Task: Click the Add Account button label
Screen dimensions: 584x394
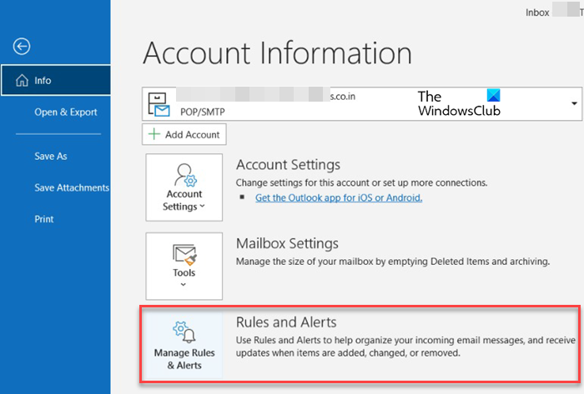Action: click(x=192, y=134)
